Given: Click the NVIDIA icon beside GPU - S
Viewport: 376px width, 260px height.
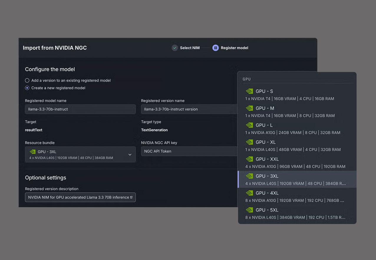Looking at the screenshot, I should (x=249, y=91).
